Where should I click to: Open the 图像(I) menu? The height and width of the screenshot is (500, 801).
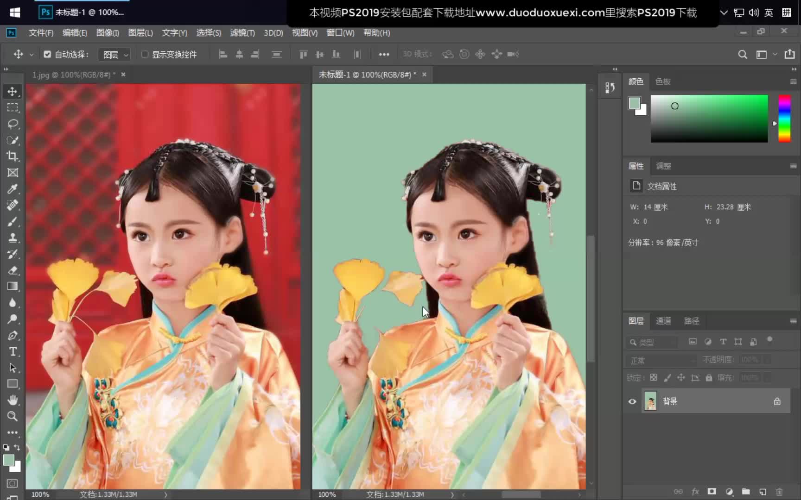(108, 33)
